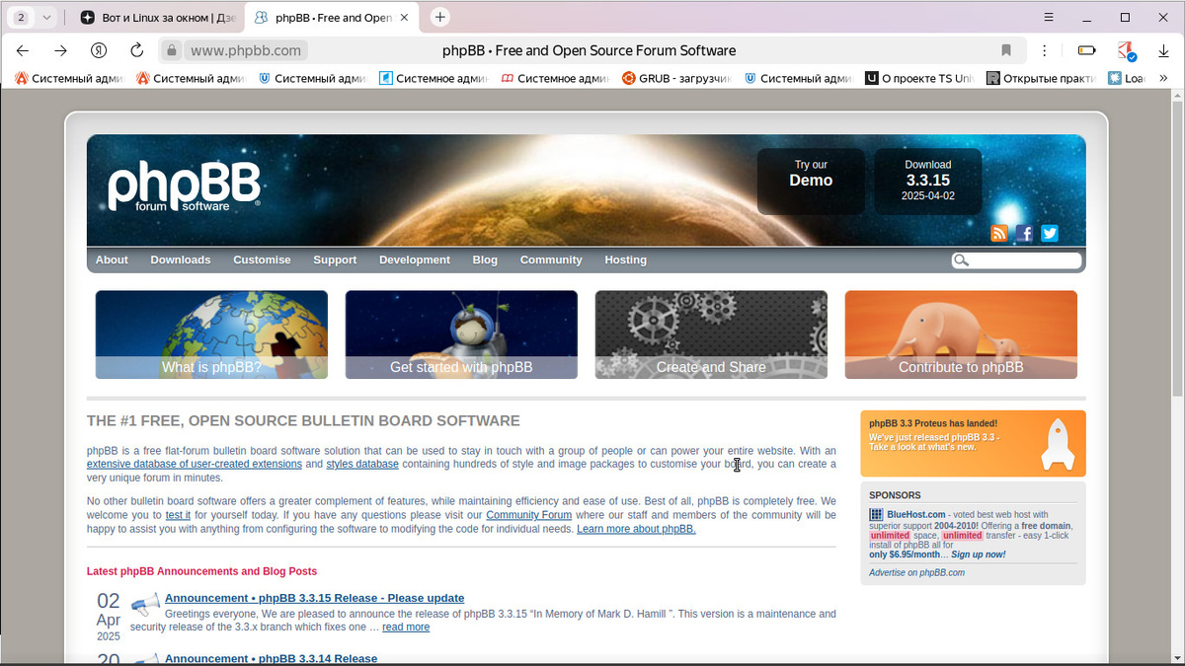This screenshot has width=1185, height=666.
Task: Open the browser hamburger menu
Action: coord(1049,17)
